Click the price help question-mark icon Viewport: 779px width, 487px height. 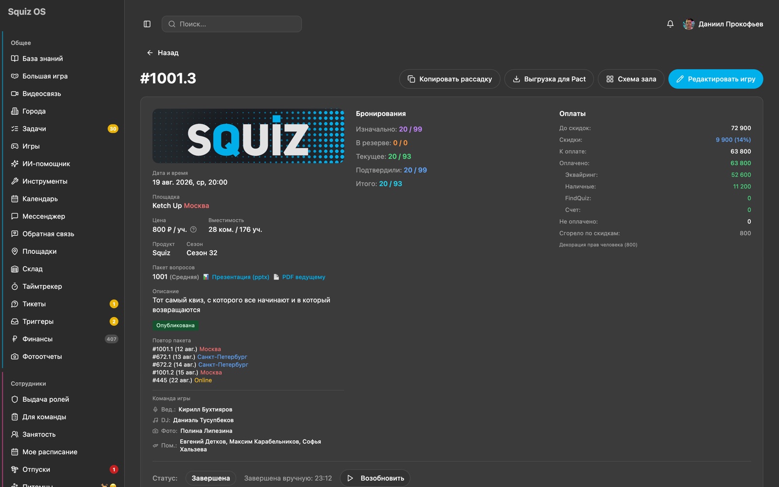[193, 229]
